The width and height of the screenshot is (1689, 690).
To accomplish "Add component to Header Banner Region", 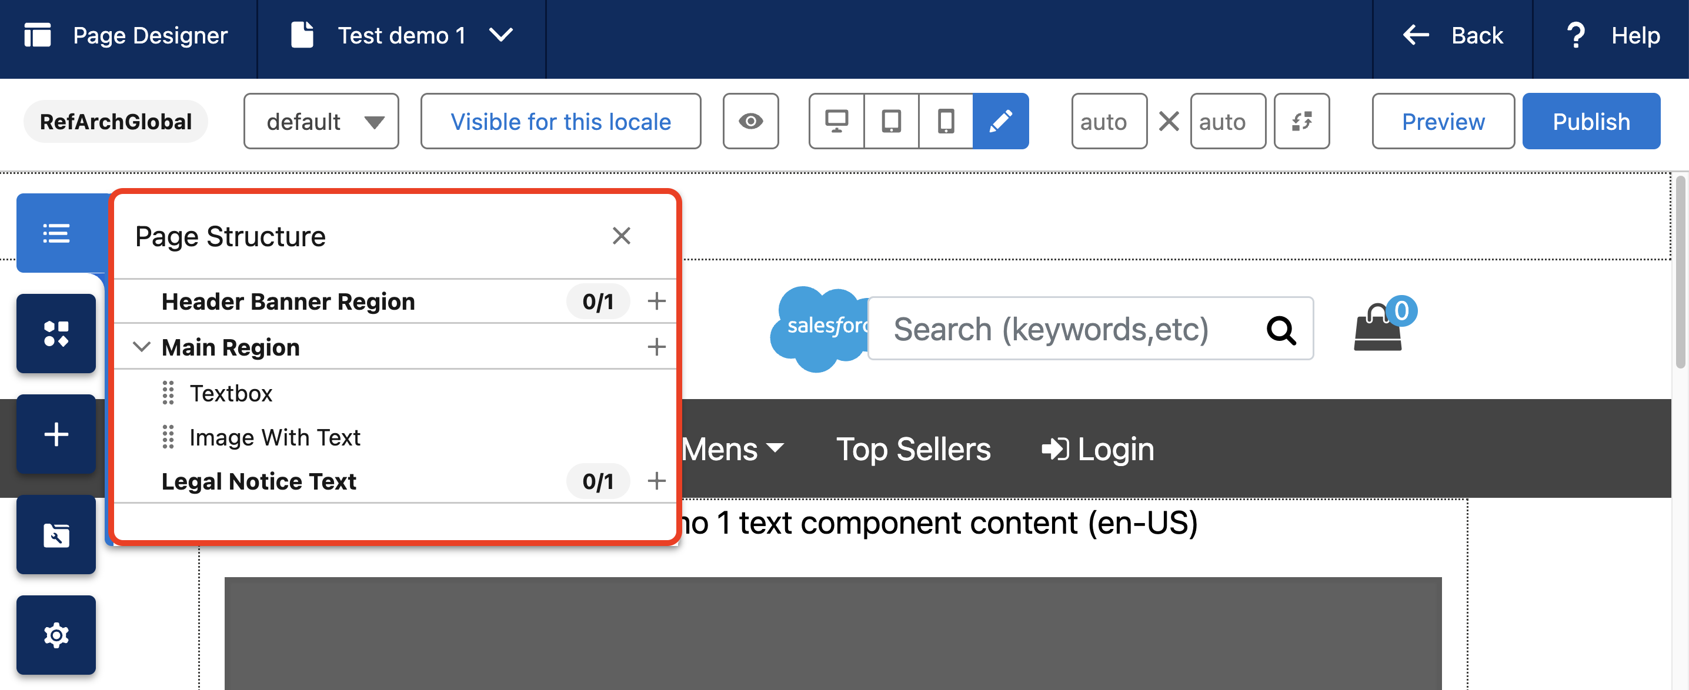I will (656, 302).
